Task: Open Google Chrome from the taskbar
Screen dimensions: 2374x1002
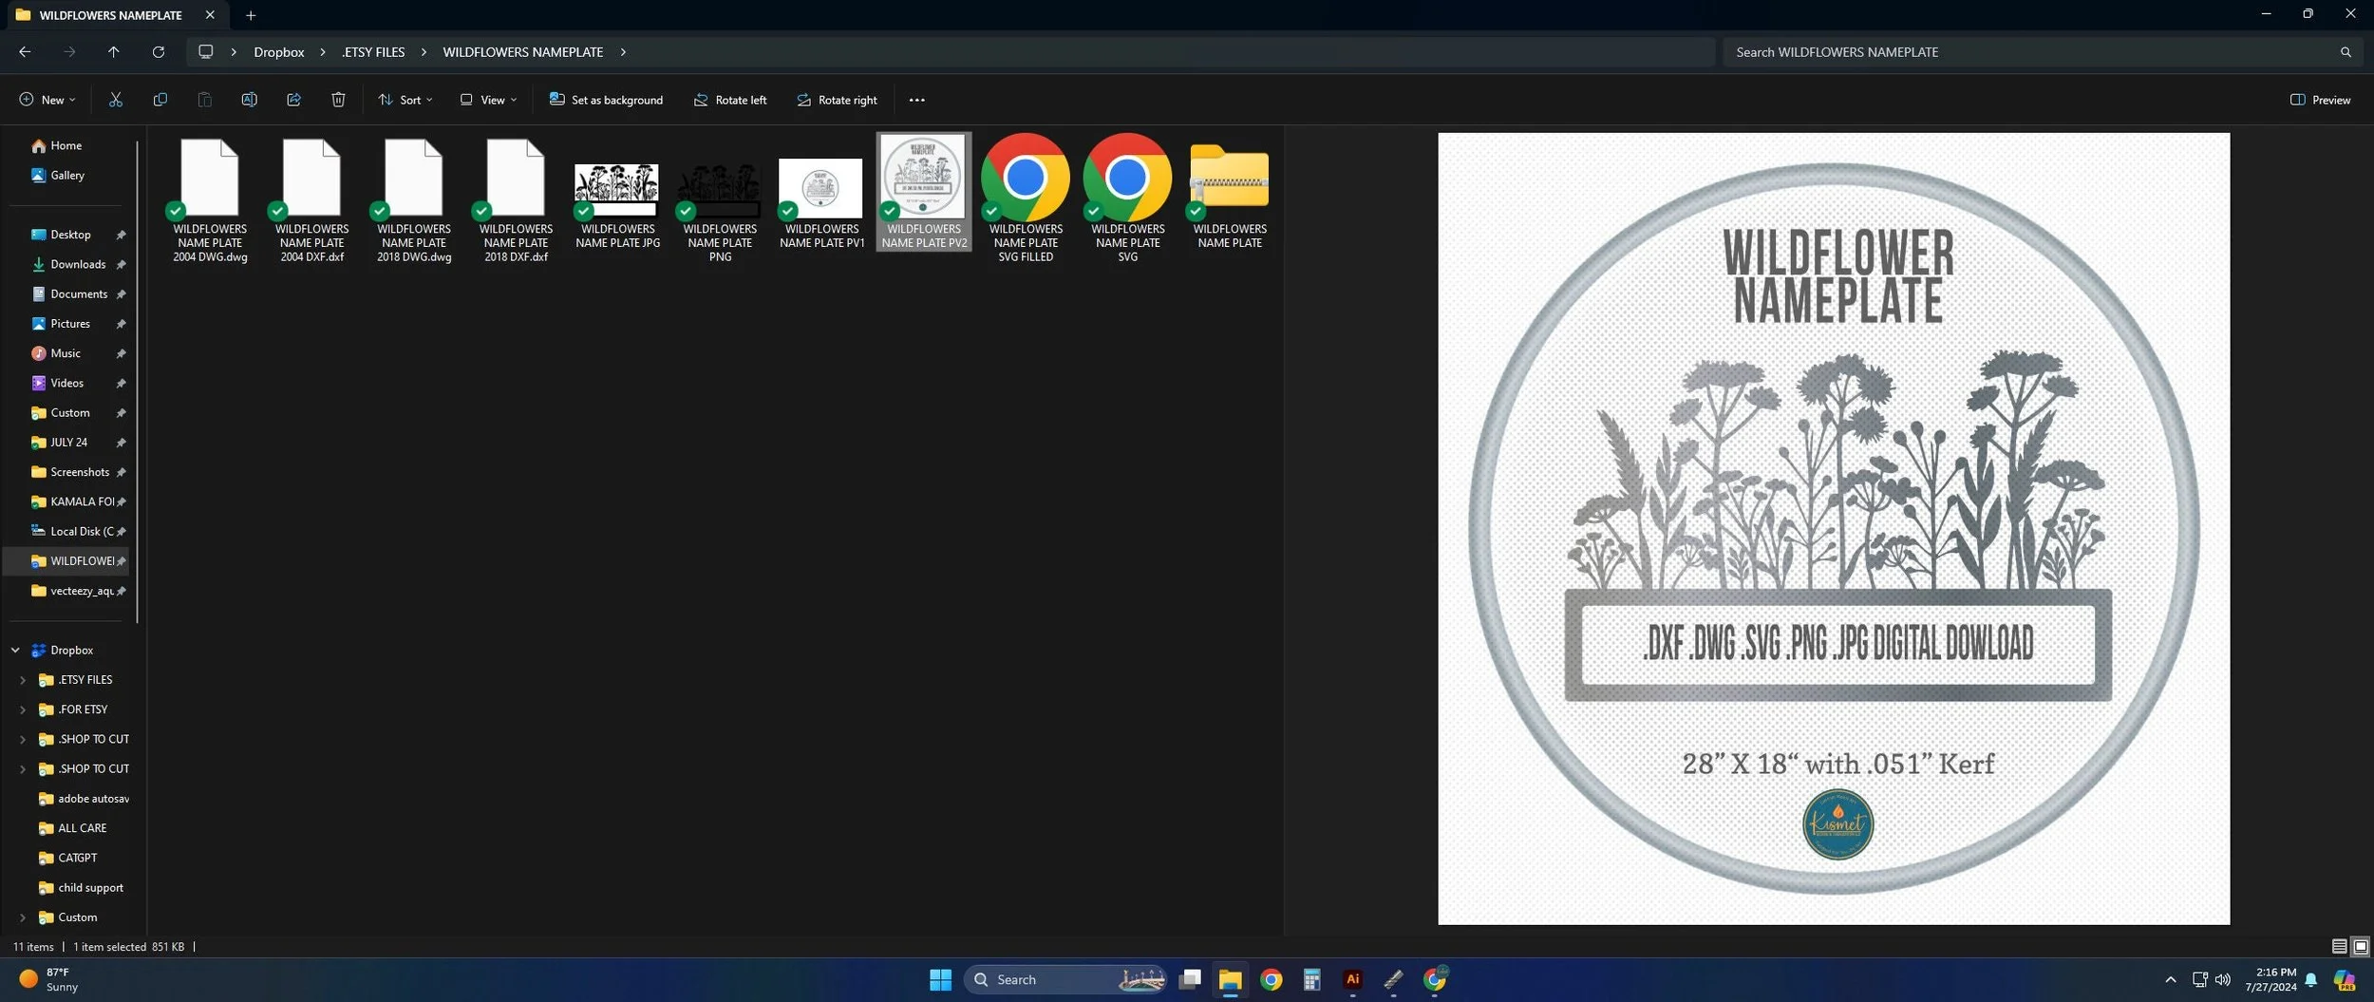Action: (1271, 979)
